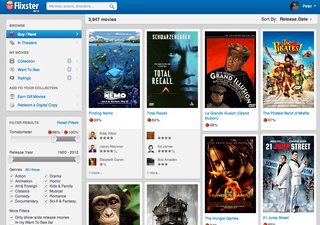Click the Redeem a Digital Copy disc icon
320x225 pixels.
pyautogui.click(x=12, y=105)
